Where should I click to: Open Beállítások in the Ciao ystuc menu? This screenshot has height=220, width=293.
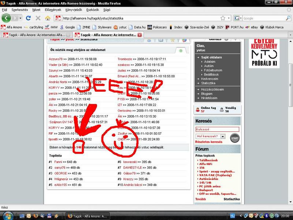211,74
